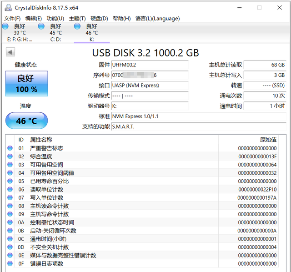Screen dimensions: 291x272
Task: Click the rotation rate value ---- (SSD)
Action: [x=265, y=86]
